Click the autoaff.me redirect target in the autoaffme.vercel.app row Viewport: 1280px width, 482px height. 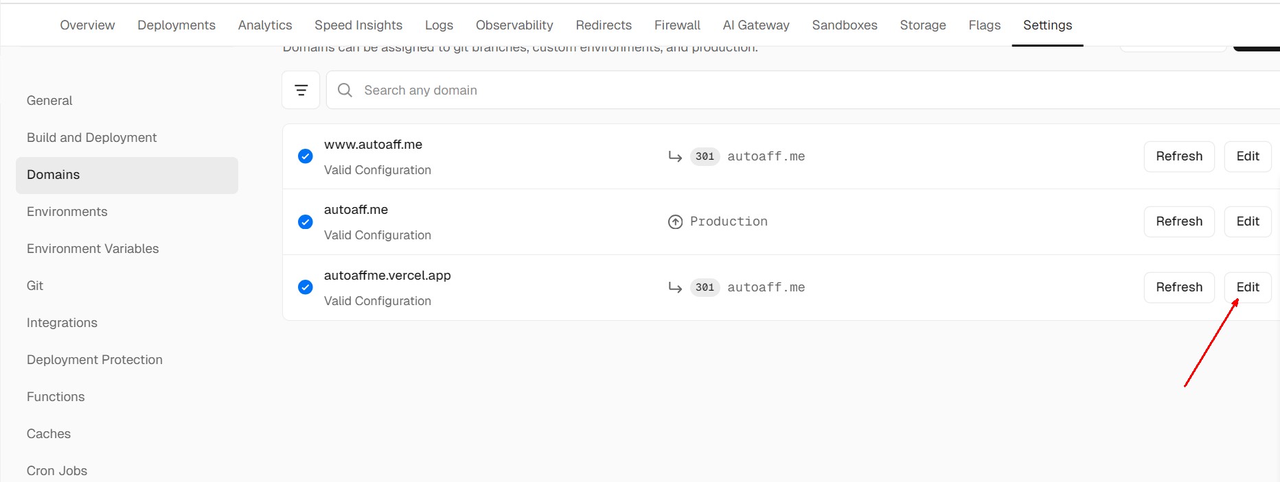(766, 287)
